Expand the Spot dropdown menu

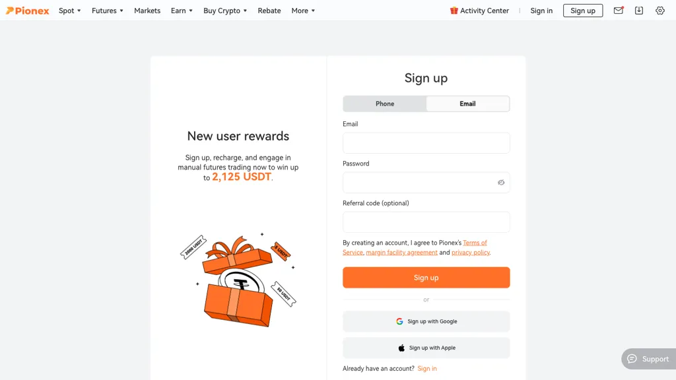point(70,11)
